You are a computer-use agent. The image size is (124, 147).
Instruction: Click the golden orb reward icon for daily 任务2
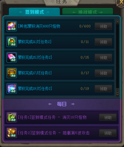tap(12, 133)
